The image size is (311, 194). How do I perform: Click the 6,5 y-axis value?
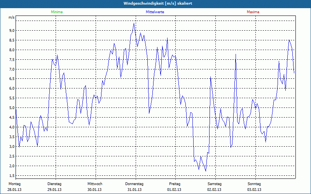click(12, 79)
